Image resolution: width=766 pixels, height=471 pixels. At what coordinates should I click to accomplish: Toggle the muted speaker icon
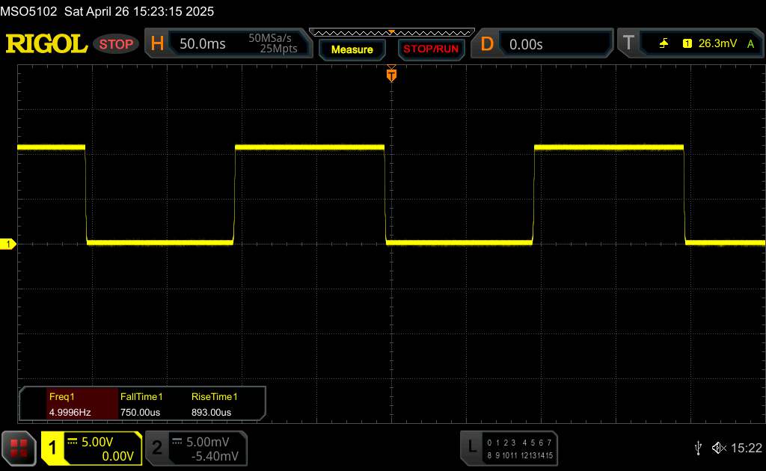pyautogui.click(x=719, y=448)
